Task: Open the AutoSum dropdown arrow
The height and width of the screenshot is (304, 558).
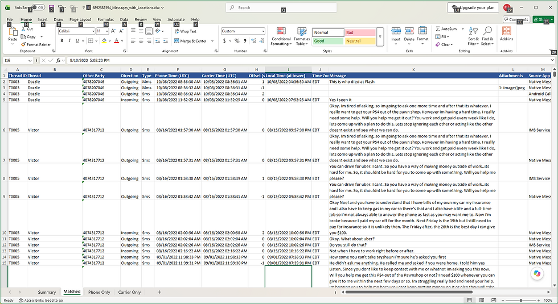Action: pos(462,29)
